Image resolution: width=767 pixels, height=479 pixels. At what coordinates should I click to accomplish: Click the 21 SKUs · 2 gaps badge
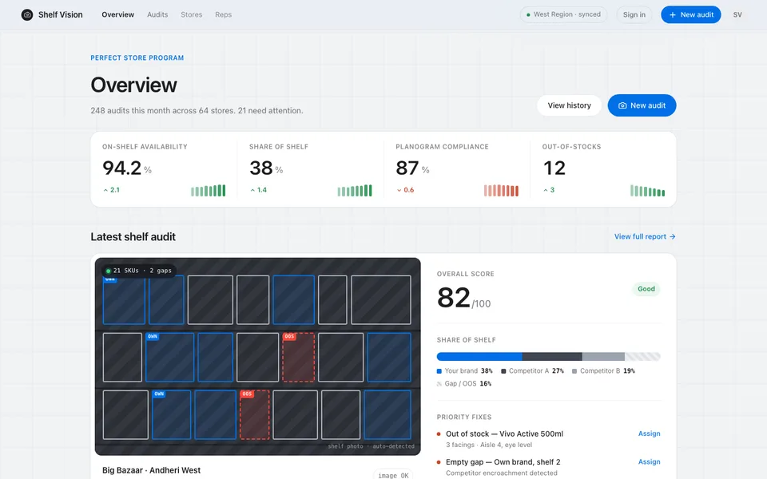(x=139, y=271)
